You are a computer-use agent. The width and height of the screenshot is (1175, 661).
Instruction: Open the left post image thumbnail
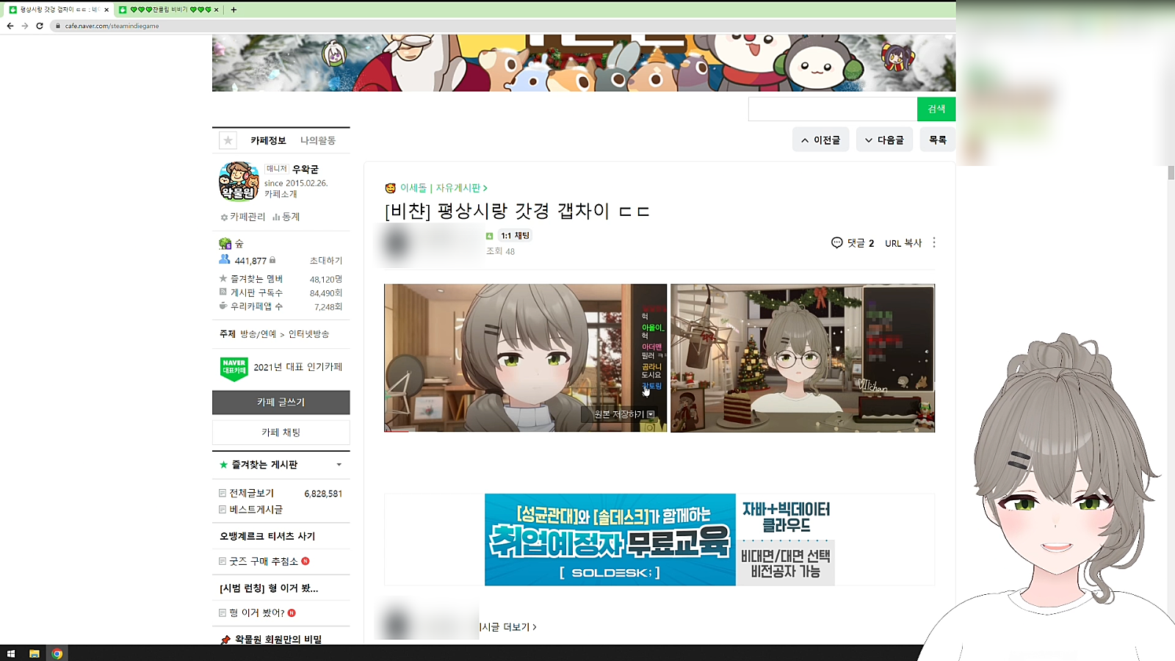click(525, 358)
